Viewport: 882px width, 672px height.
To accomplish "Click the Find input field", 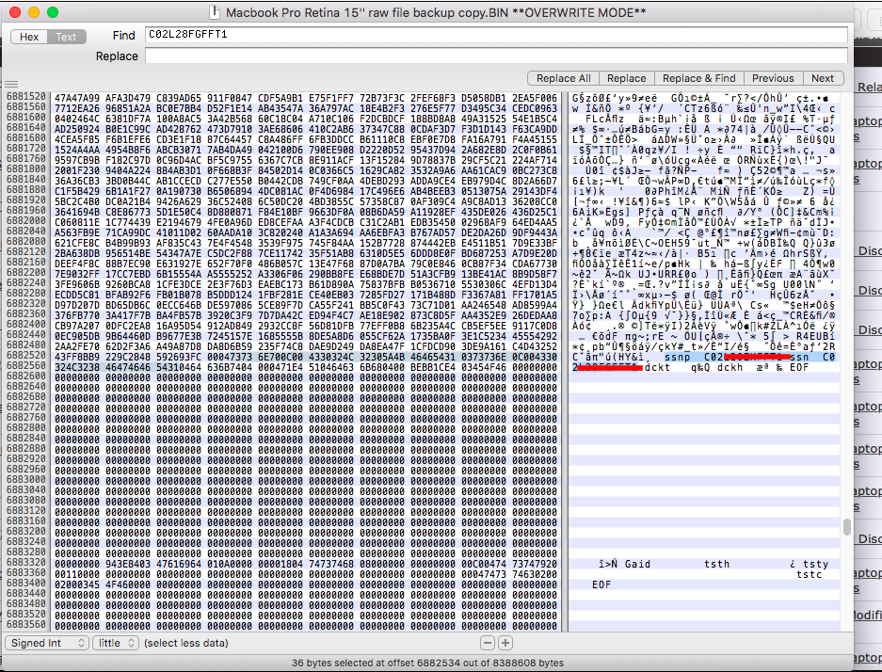I will tap(496, 35).
